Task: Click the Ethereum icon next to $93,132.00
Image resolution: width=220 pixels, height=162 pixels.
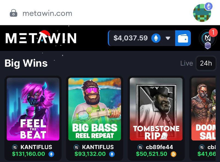Action: 112,154
